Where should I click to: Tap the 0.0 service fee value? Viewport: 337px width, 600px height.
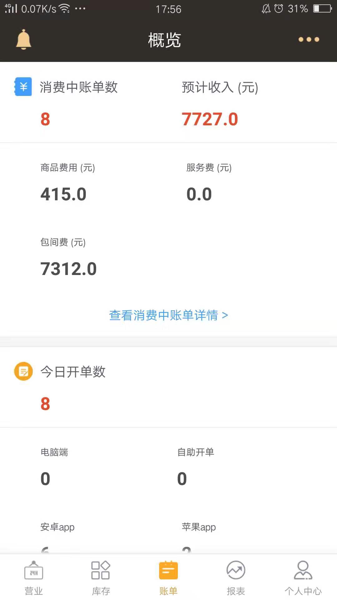pos(199,194)
